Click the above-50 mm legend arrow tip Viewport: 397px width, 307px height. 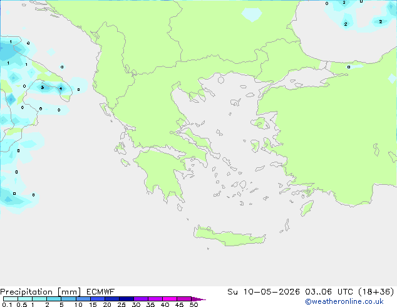[198, 299]
